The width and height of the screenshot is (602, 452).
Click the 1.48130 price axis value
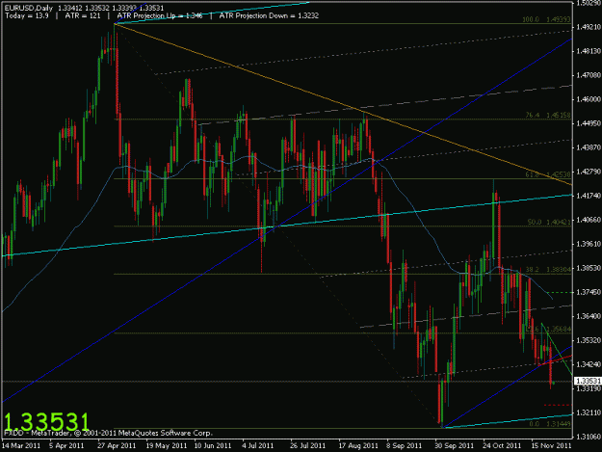[589, 51]
